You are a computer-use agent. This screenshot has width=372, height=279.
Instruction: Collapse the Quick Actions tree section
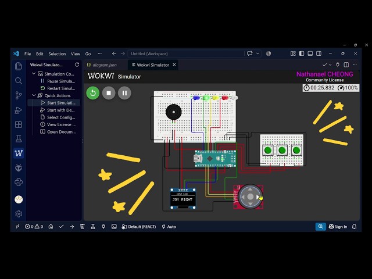pos(34,95)
